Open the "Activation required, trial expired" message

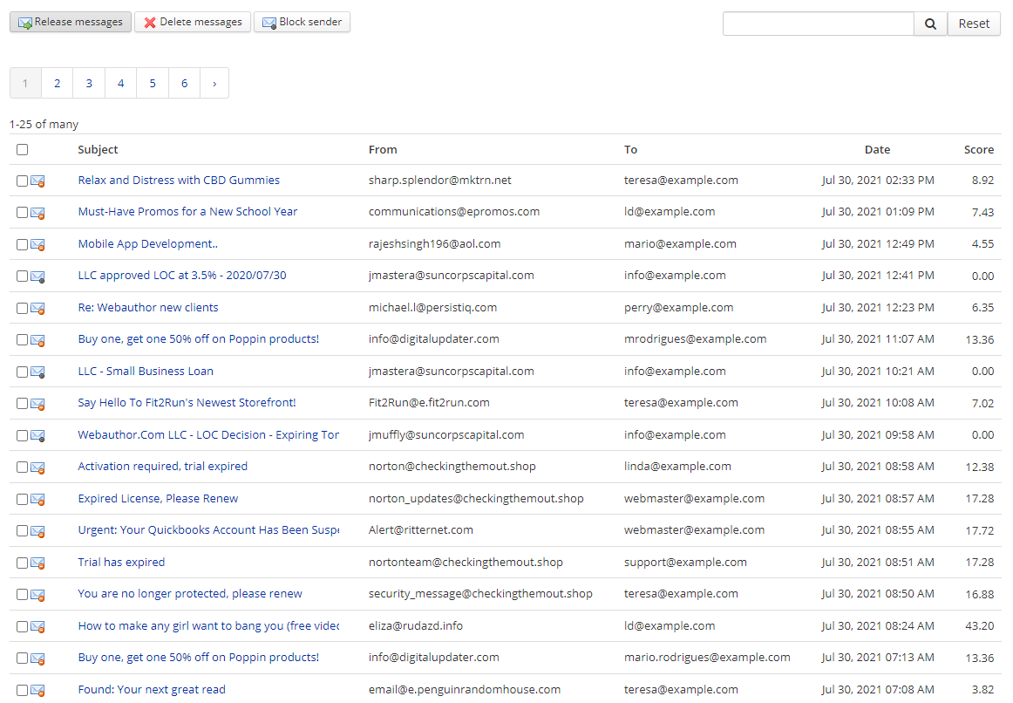[162, 467]
